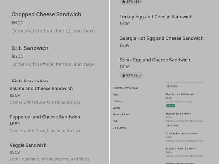Image resolution: width=219 pixels, height=164 pixels.
Task: Open the Buffalo Chicken Sandwich item
Action: 181,148
